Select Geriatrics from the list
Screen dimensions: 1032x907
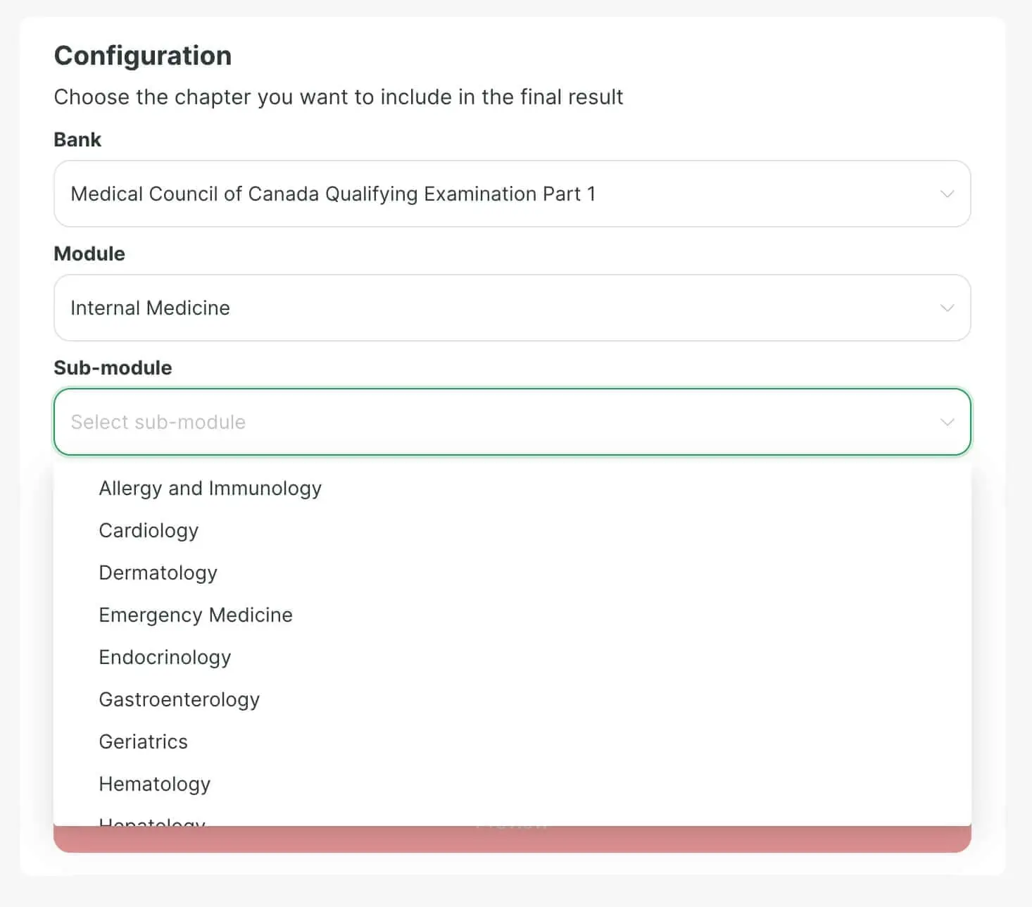143,742
